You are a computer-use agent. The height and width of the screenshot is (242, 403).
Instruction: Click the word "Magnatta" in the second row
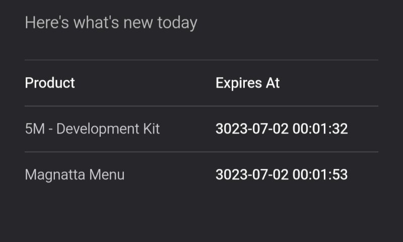[55, 174]
